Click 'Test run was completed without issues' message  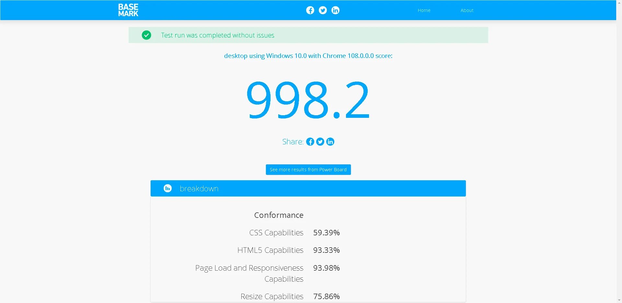click(218, 35)
